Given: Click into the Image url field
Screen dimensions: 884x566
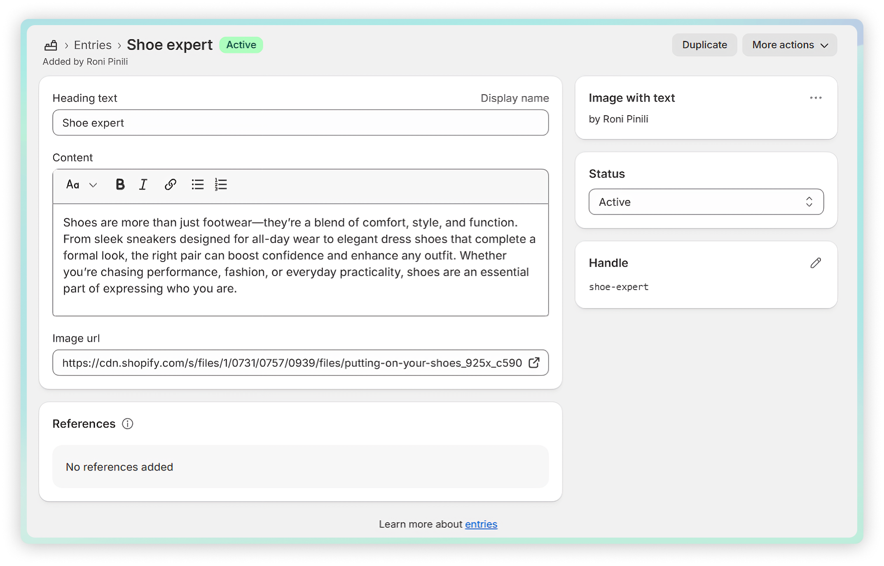Looking at the screenshot, I should [x=288, y=363].
